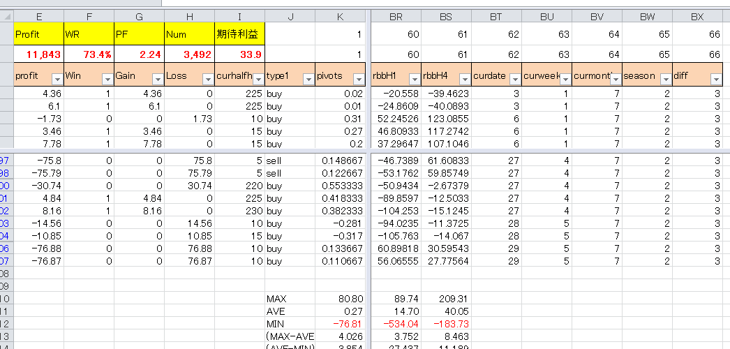Select column K header
The image size is (730, 349).
coord(341,17)
